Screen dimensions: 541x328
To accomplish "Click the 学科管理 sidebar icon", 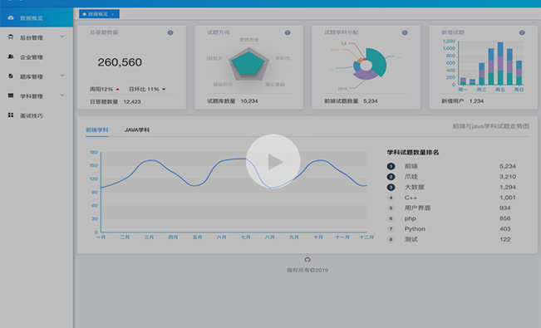I will [x=11, y=95].
